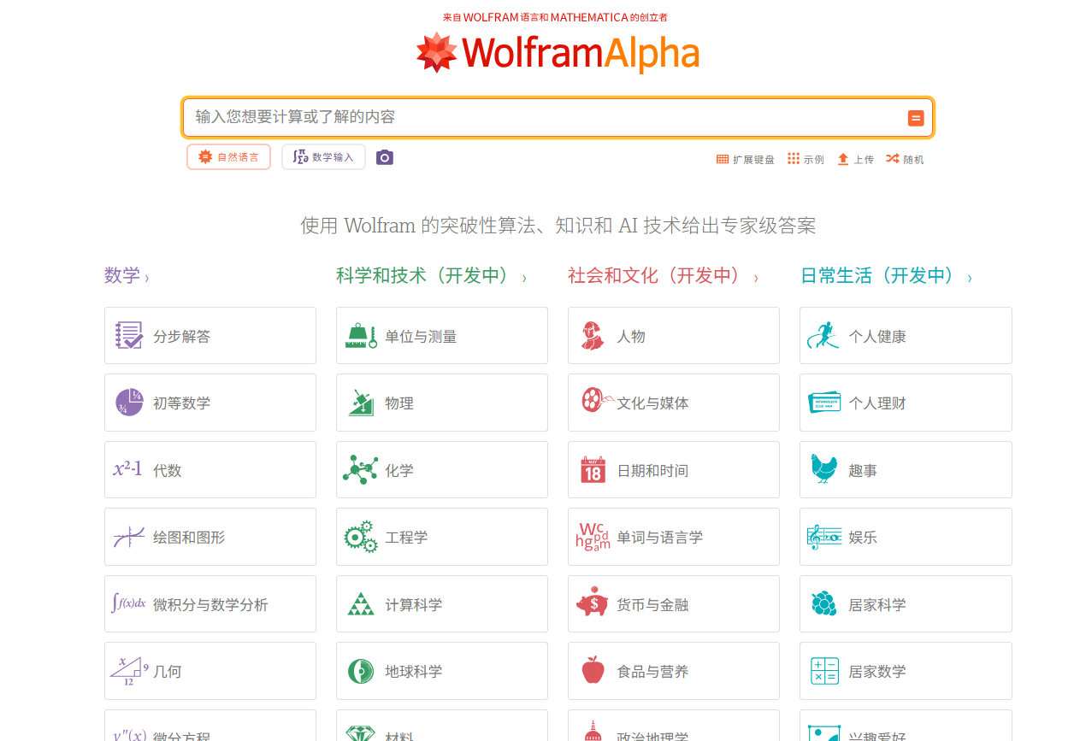1080x741 pixels.
Task: Open 分步解答 topic label
Action: (181, 337)
